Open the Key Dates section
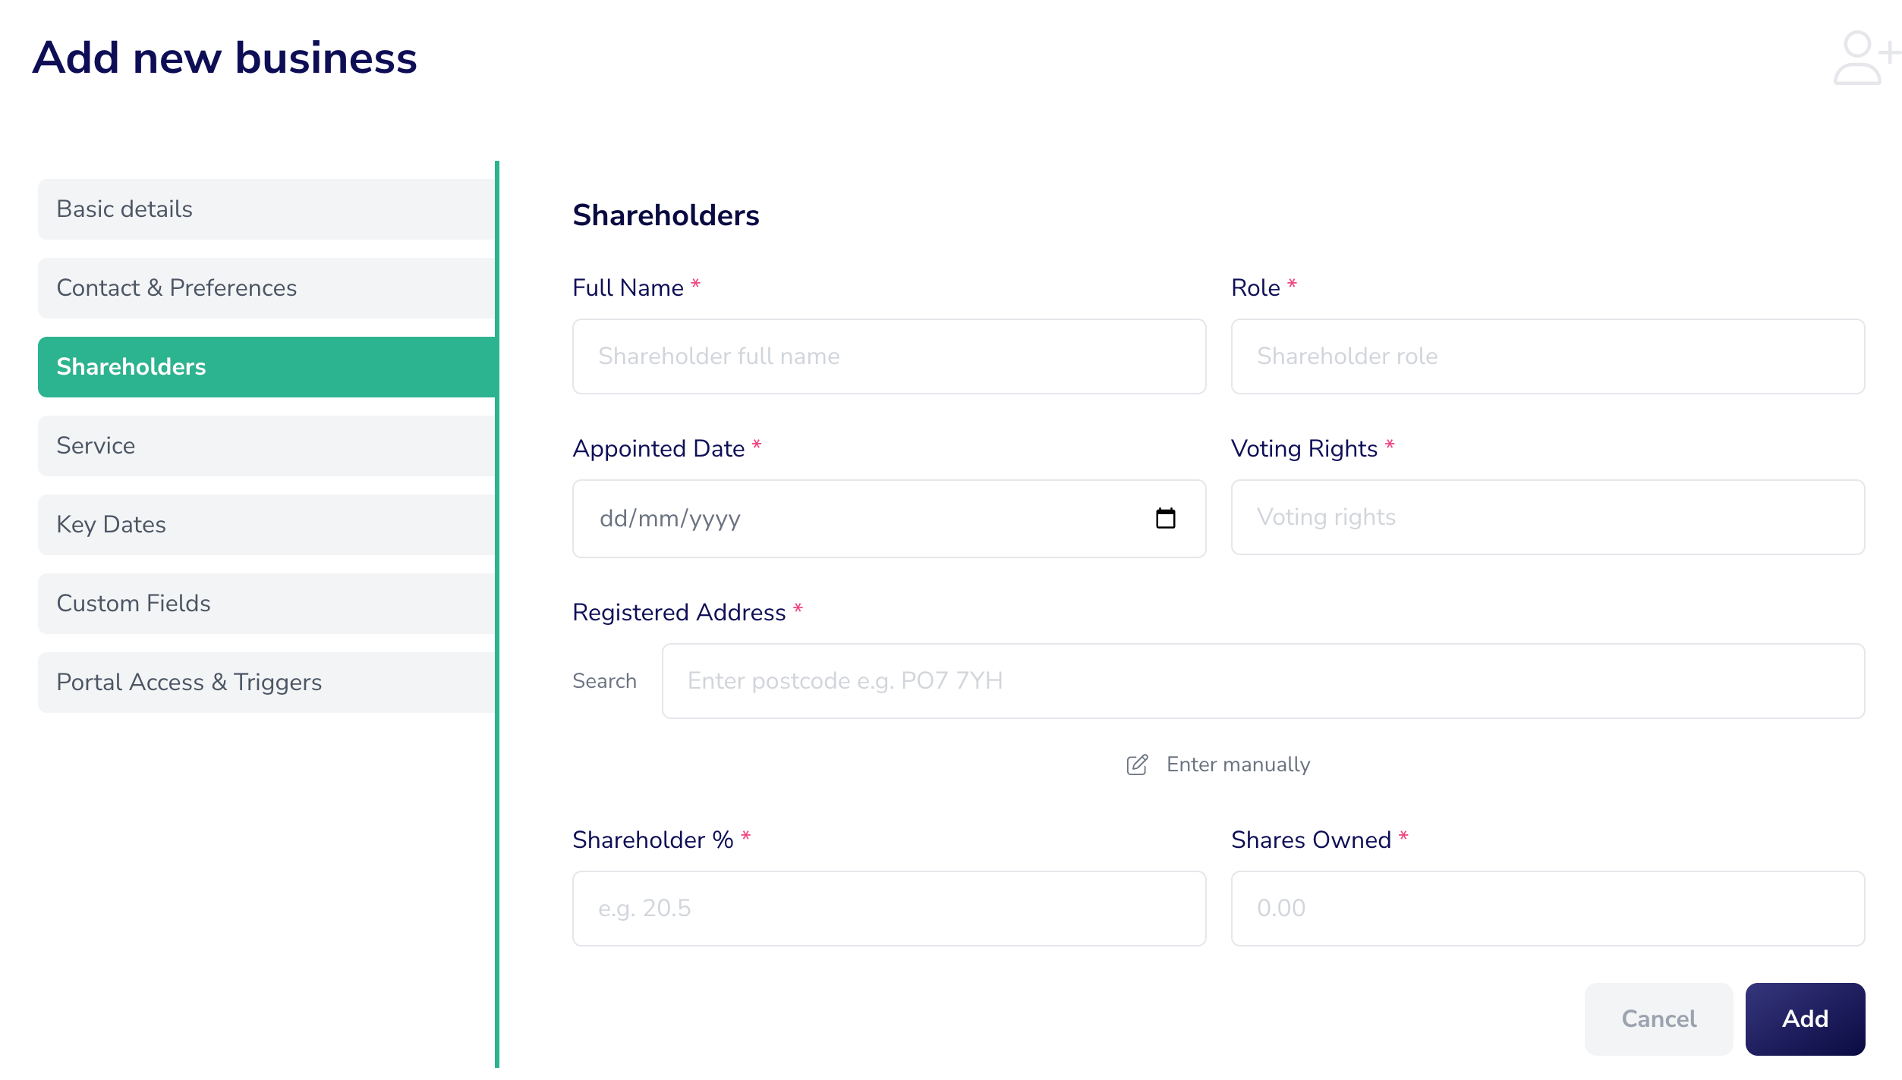The width and height of the screenshot is (1902, 1080). (266, 525)
